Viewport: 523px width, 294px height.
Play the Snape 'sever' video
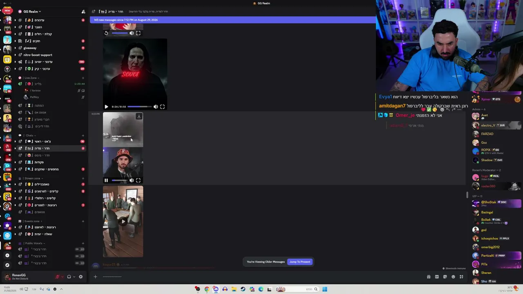(106, 107)
